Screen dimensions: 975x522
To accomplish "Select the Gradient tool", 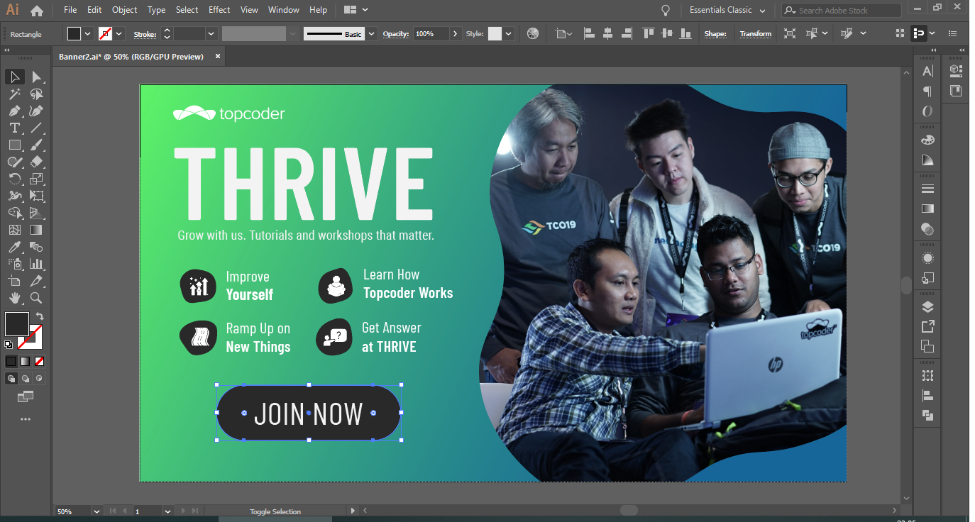I will pyautogui.click(x=36, y=230).
